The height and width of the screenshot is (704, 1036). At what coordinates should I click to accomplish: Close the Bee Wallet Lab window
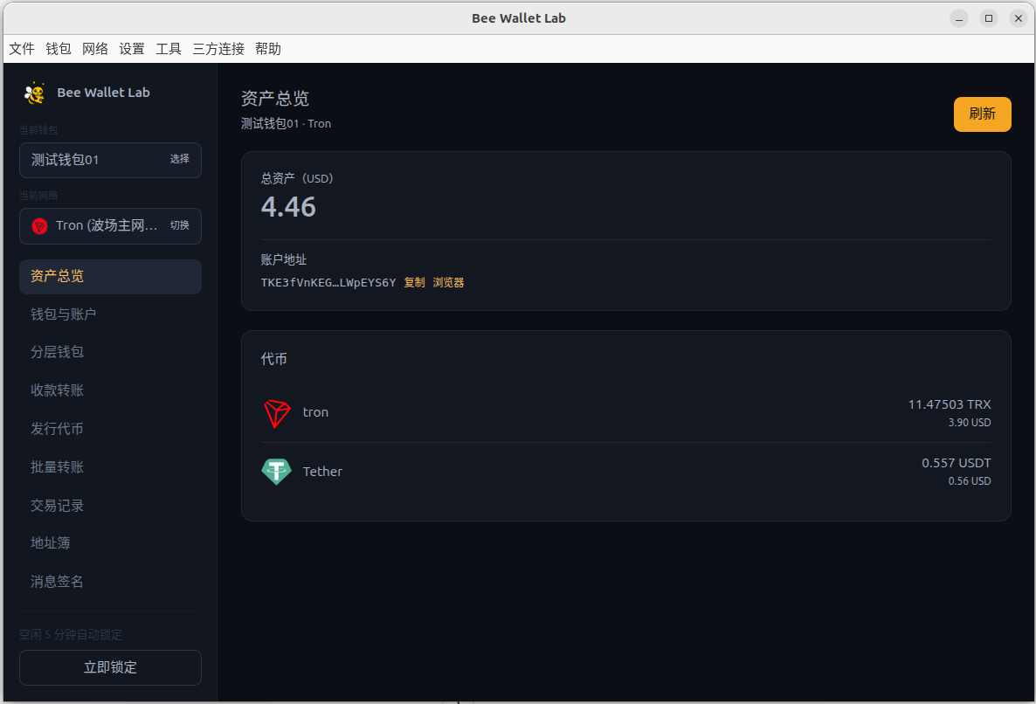point(1019,18)
